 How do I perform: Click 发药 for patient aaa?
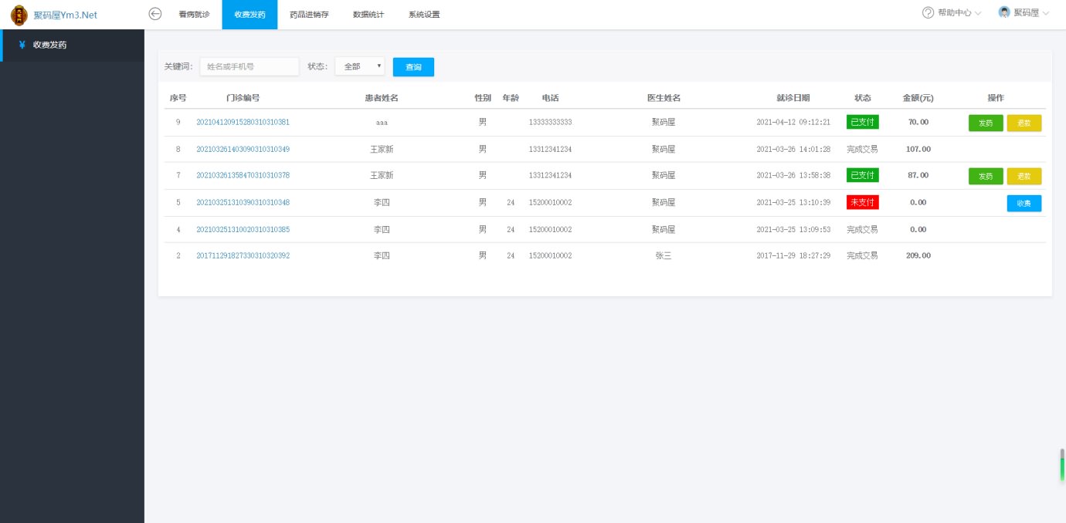[x=986, y=123]
